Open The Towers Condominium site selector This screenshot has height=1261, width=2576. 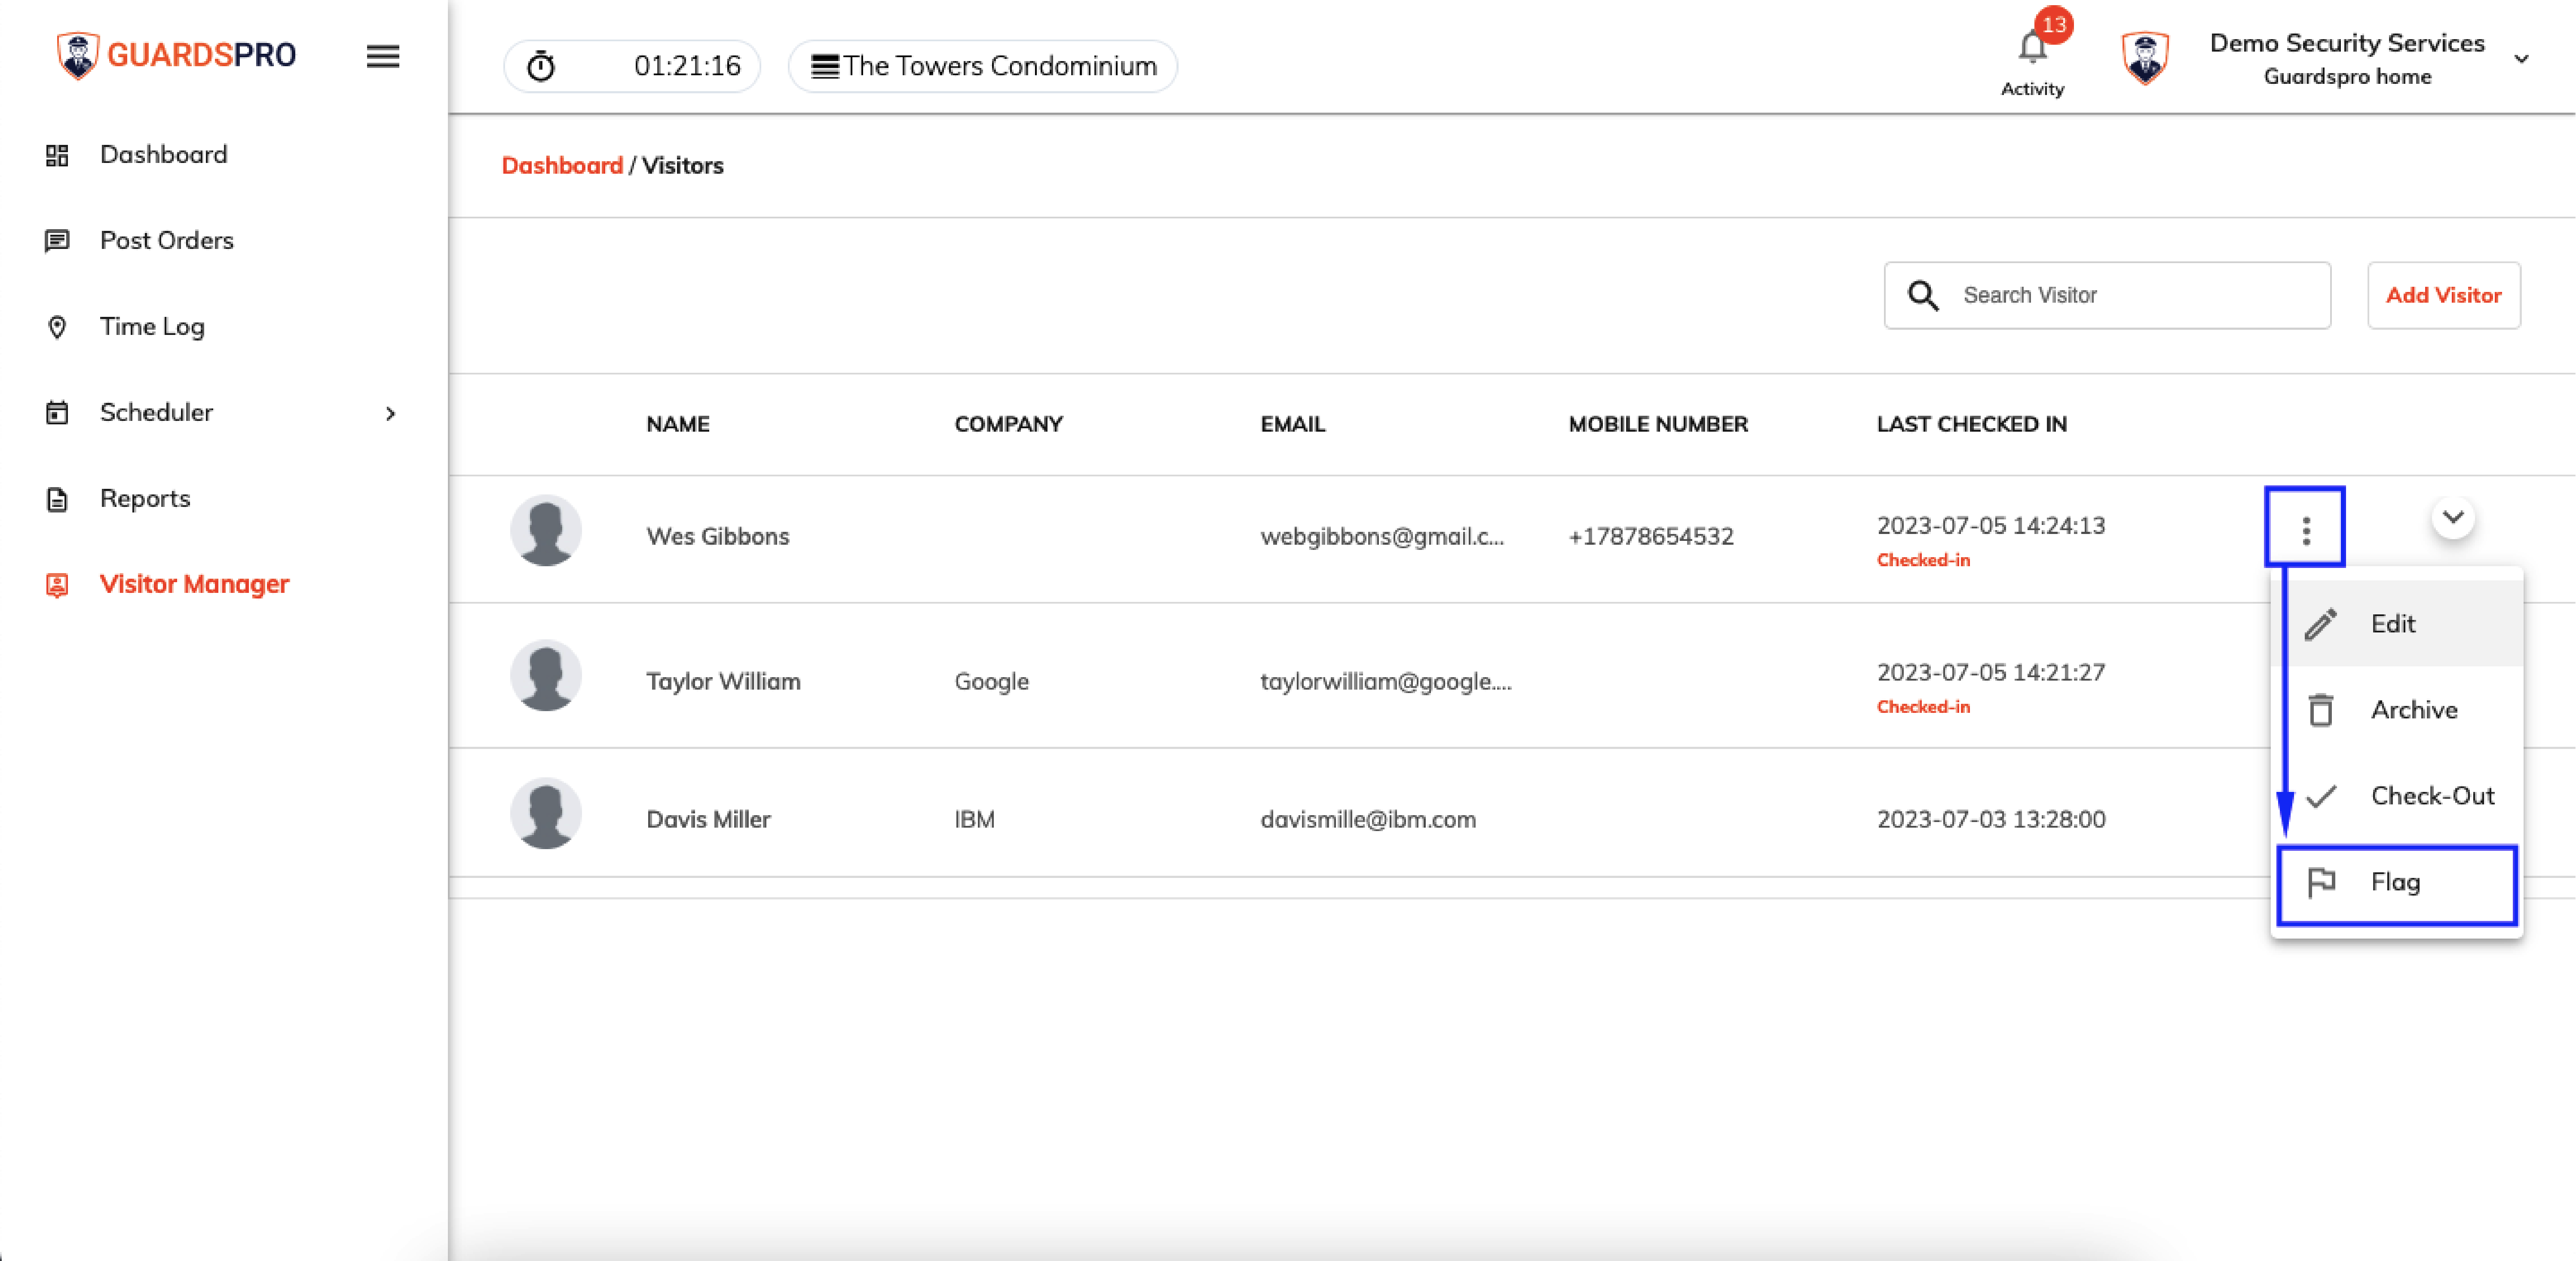(x=983, y=66)
